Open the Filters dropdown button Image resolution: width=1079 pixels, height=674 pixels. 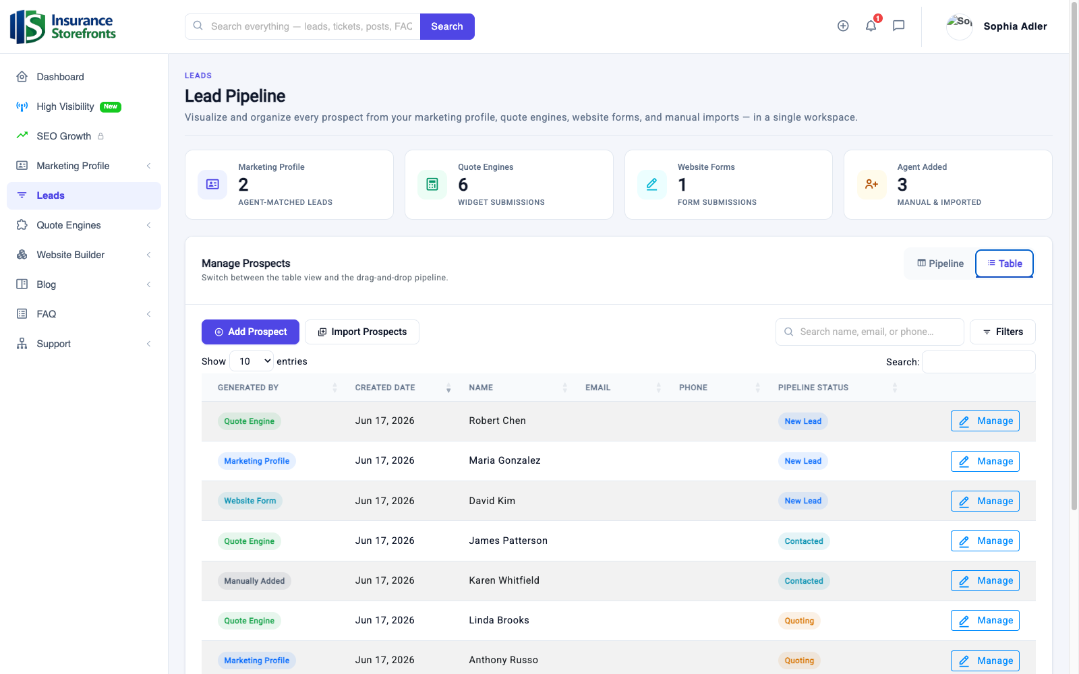point(1002,332)
